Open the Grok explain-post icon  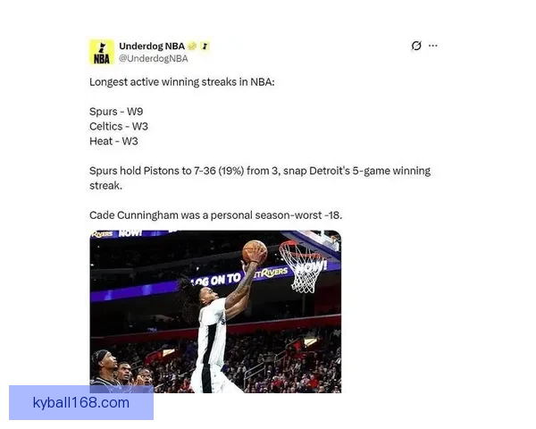tap(416, 46)
